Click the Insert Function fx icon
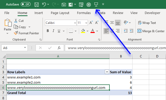Screen dimensions: 166x100 (59, 48)
